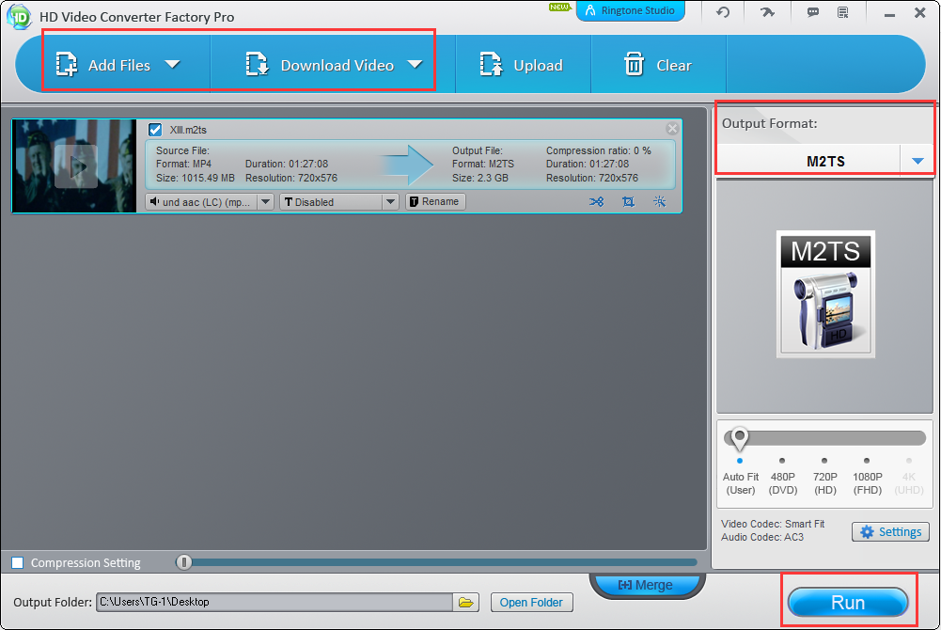Expand the Download Video dropdown arrow
The width and height of the screenshot is (941, 630).
pos(415,64)
